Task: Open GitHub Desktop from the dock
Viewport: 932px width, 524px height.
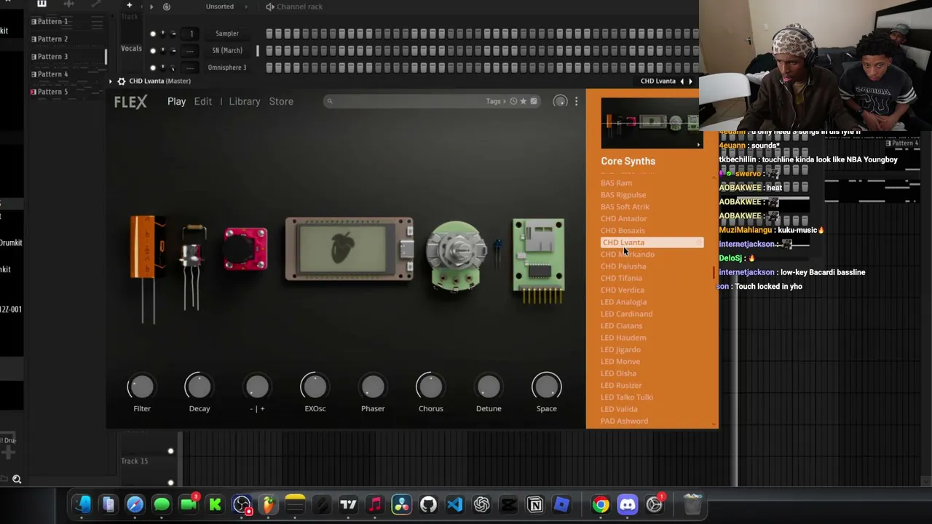Action: (428, 504)
